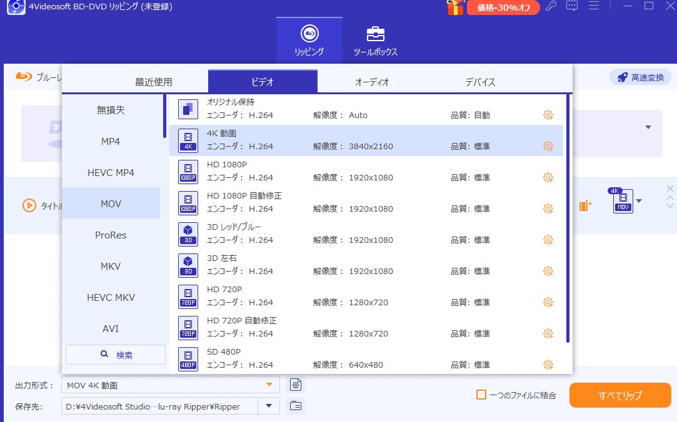
Task: Open the ツールボックス main tab
Action: coord(375,41)
